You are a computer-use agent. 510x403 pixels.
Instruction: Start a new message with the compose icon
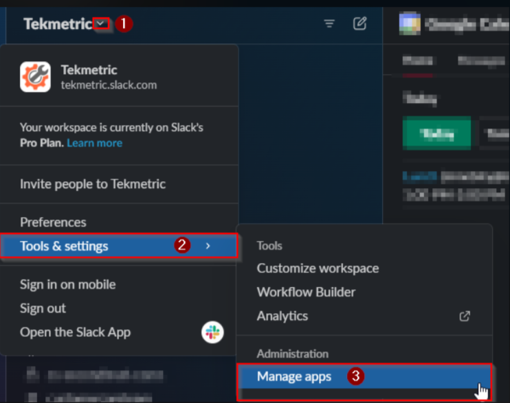(359, 23)
